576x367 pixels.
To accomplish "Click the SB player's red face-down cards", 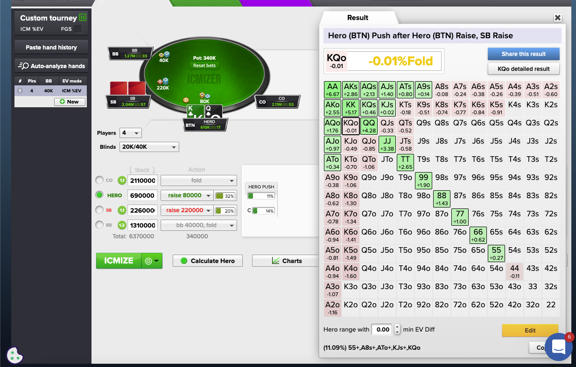I will pyautogui.click(x=127, y=89).
